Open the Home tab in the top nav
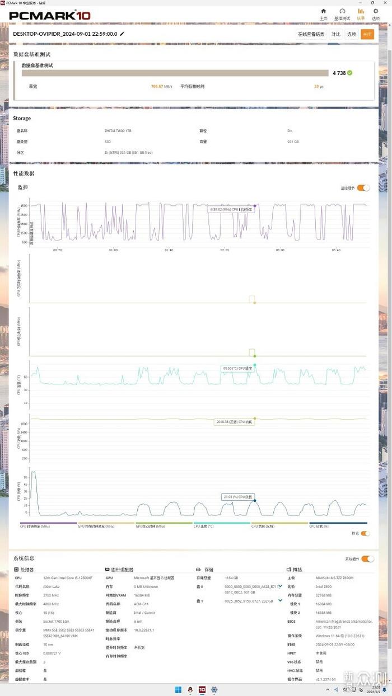Viewport: 392px width, 696px height. (323, 14)
